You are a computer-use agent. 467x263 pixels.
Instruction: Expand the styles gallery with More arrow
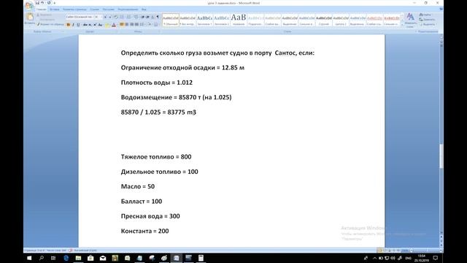pos(402,24)
